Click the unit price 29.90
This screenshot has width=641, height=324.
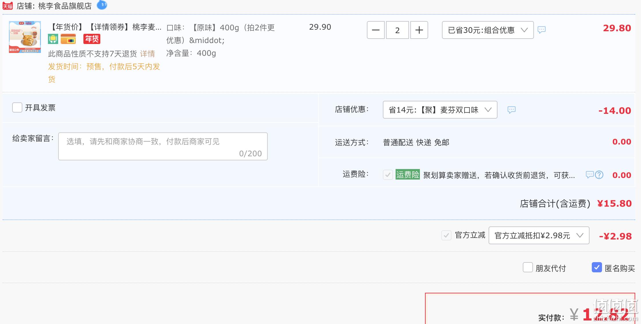320,27
